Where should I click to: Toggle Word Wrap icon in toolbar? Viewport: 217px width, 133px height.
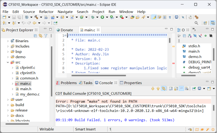click(159, 17)
